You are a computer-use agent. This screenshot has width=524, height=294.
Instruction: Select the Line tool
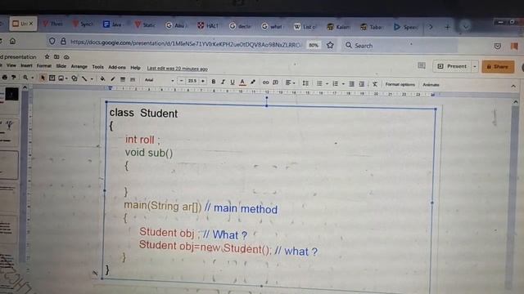(84, 78)
